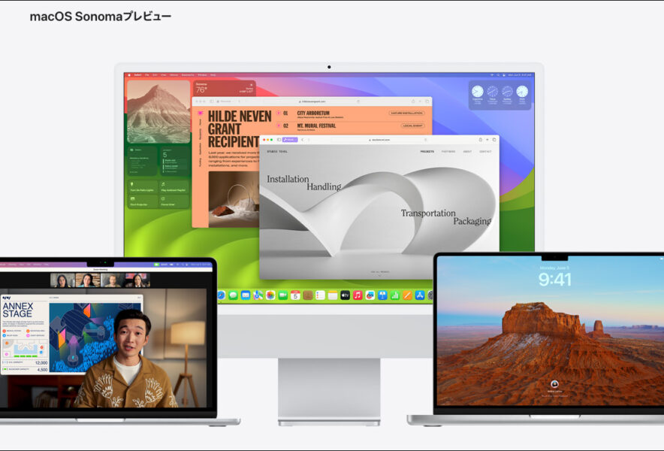The height and width of the screenshot is (451, 664).
Task: Open the File menu on the iMac menu bar
Action: click(147, 75)
